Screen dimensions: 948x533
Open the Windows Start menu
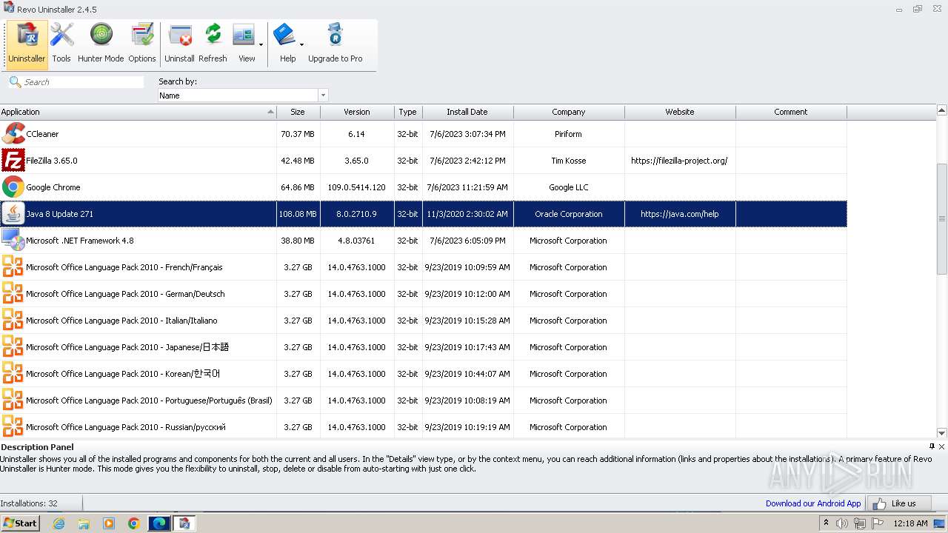click(20, 523)
